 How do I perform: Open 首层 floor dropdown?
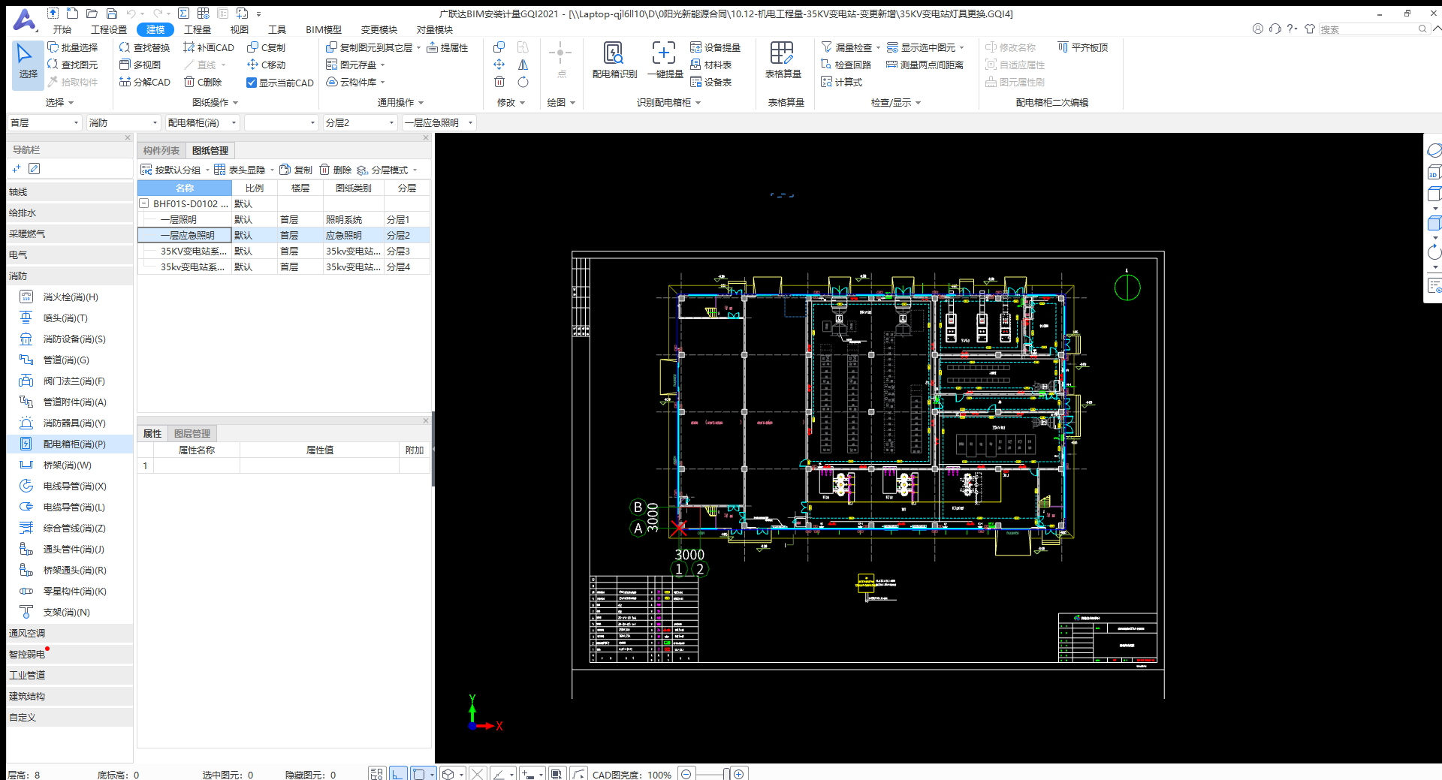coord(44,122)
